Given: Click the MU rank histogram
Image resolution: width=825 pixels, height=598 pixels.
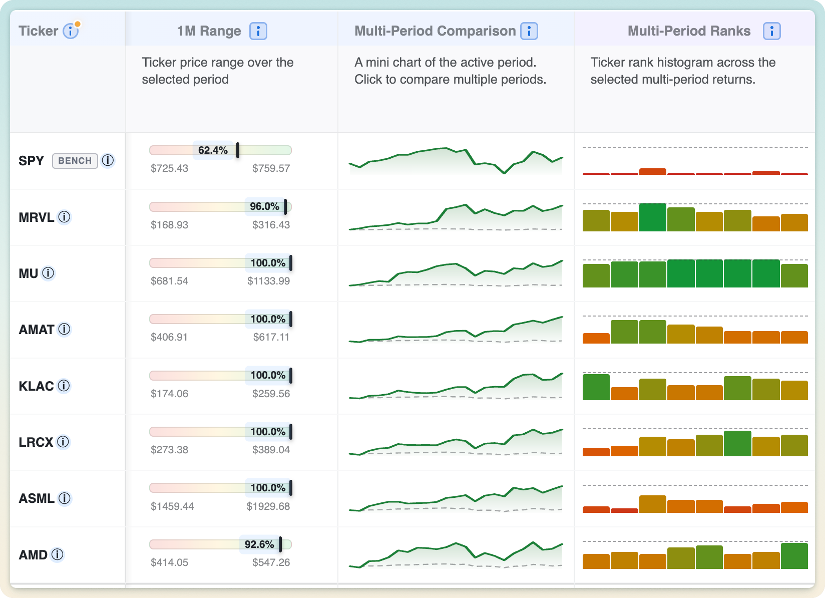Looking at the screenshot, I should coord(695,273).
